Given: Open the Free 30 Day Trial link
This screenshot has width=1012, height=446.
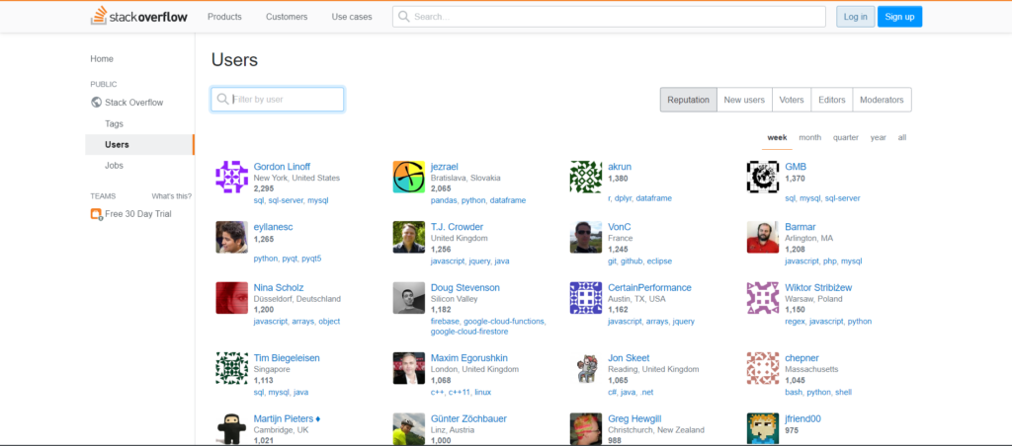Looking at the screenshot, I should [x=138, y=214].
